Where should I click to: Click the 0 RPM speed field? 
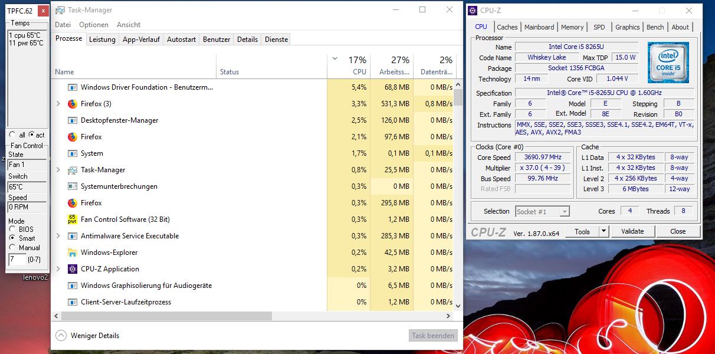pyautogui.click(x=27, y=207)
